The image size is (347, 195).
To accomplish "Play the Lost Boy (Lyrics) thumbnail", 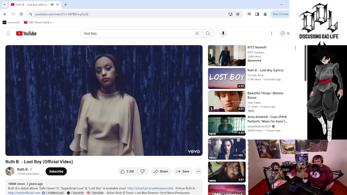I will (x=227, y=79).
